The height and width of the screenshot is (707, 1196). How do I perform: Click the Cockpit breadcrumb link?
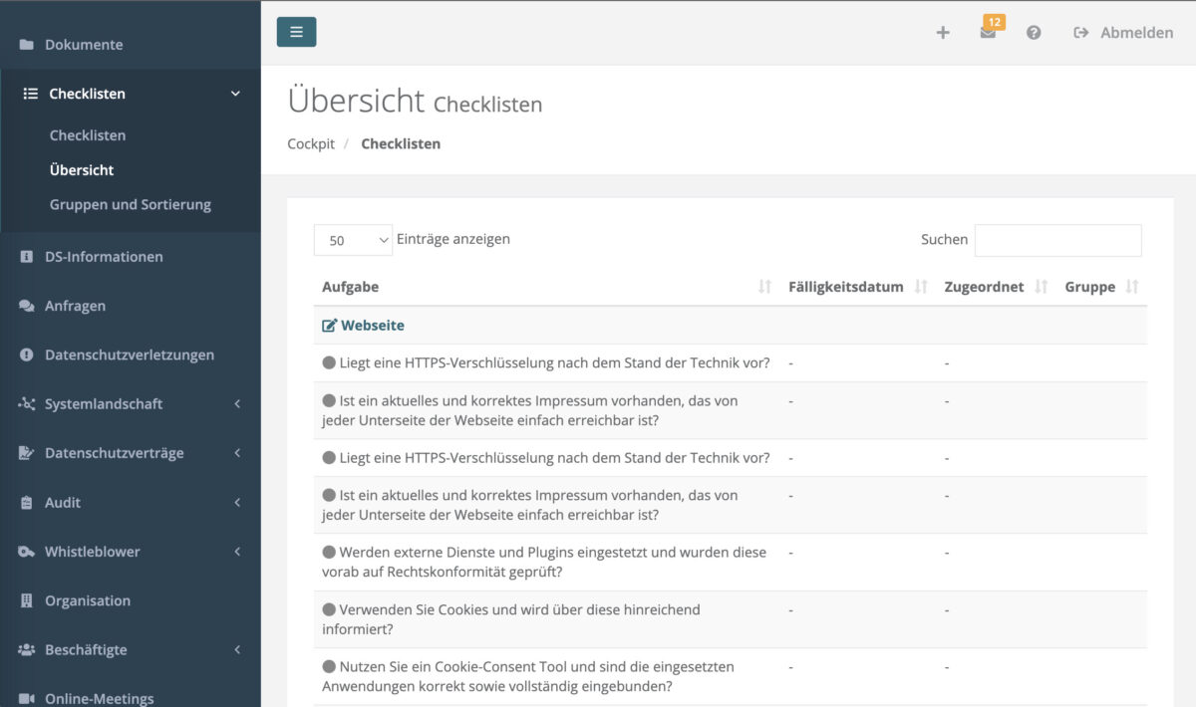point(310,143)
